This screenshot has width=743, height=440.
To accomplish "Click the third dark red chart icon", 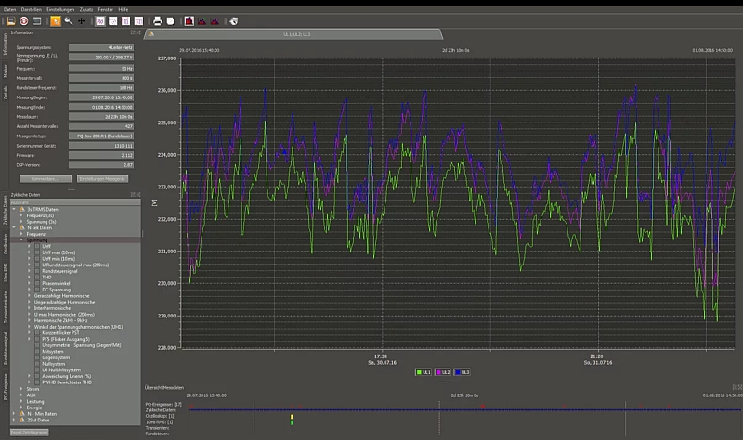I will [215, 21].
